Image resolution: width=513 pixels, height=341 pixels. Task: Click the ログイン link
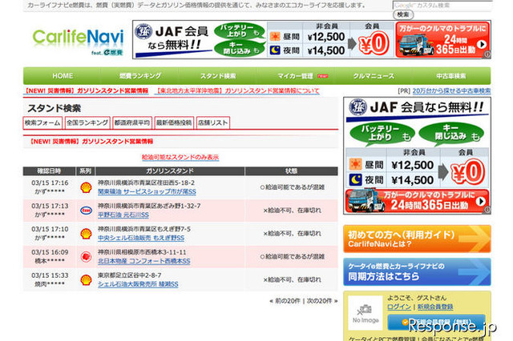tap(399, 307)
